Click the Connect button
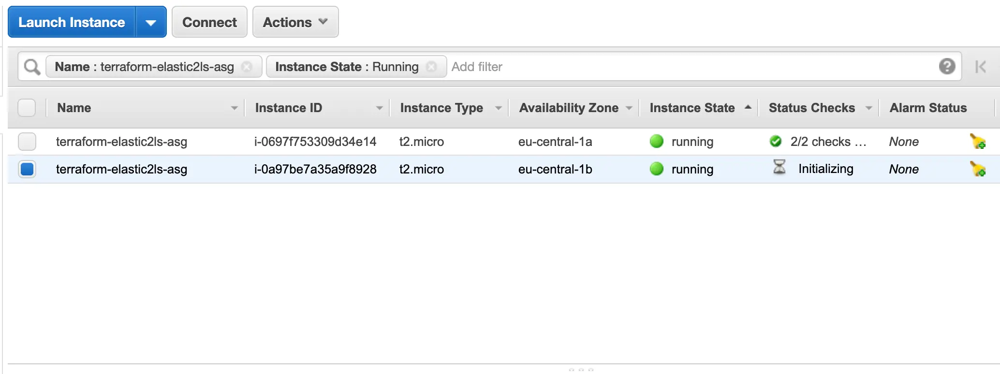This screenshot has height=374, width=1000. point(209,22)
